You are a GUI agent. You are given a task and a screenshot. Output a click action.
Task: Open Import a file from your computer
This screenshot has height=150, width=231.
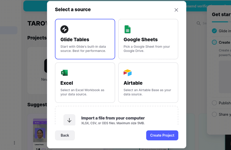coord(117,116)
